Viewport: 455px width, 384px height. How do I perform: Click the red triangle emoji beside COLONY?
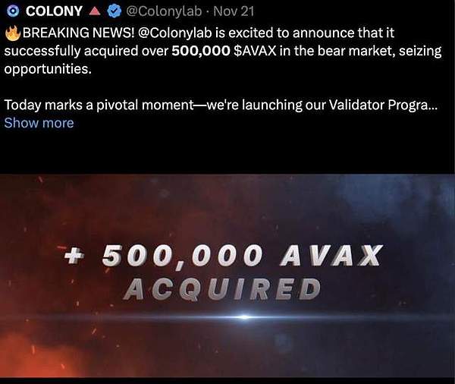tap(94, 11)
